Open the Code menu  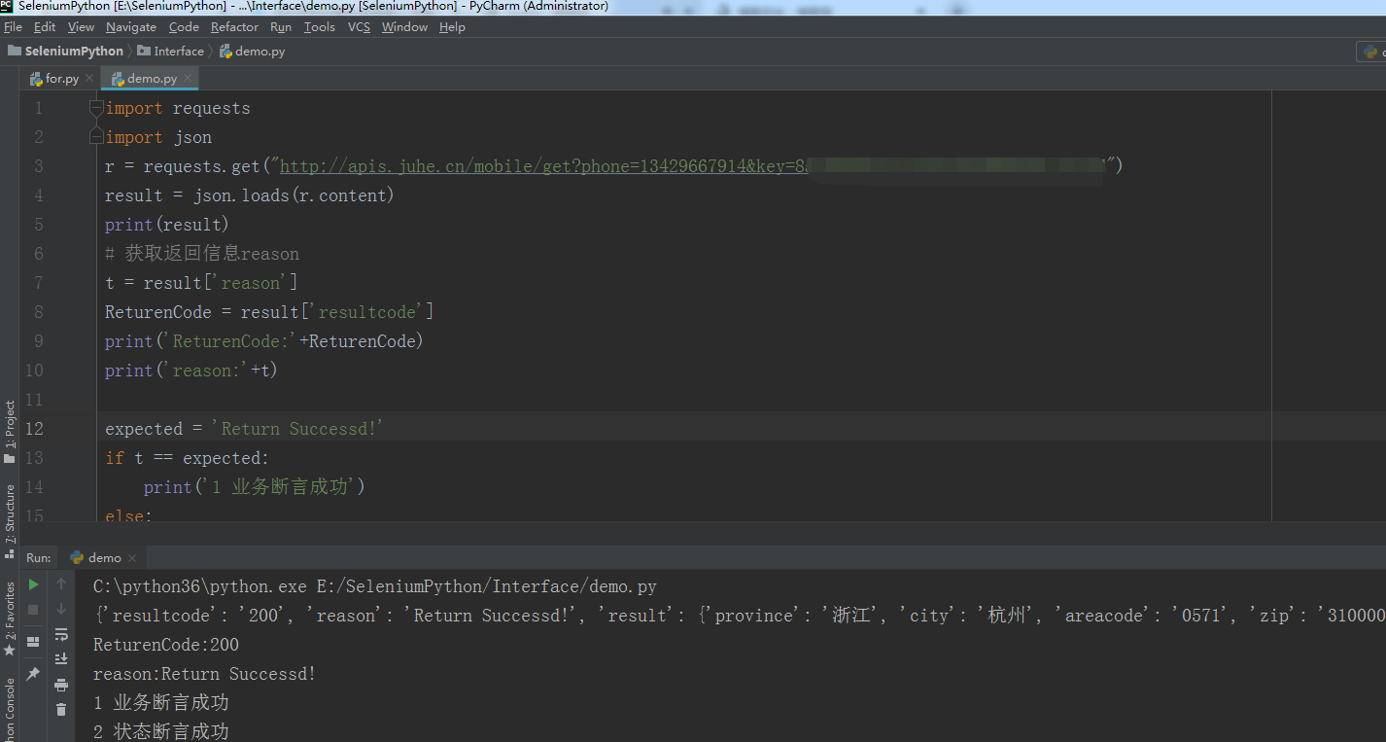(184, 27)
